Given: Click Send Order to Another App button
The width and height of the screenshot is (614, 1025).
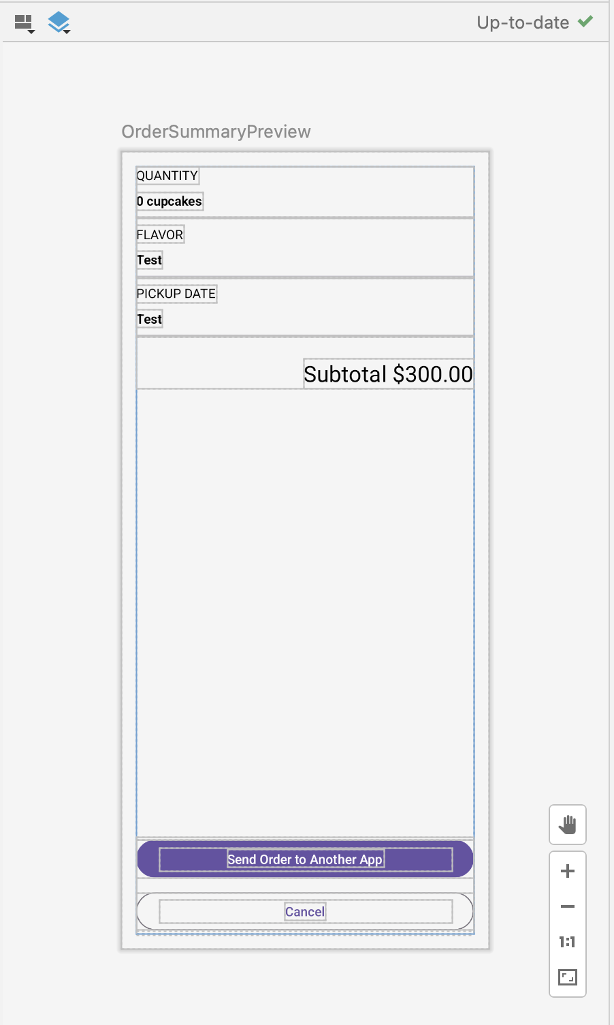Looking at the screenshot, I should click(x=305, y=859).
